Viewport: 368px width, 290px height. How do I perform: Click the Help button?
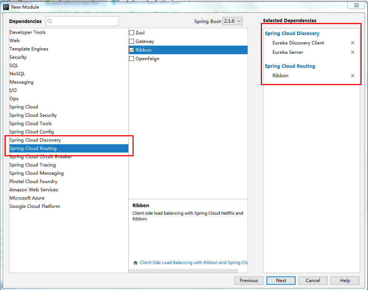tap(345, 281)
